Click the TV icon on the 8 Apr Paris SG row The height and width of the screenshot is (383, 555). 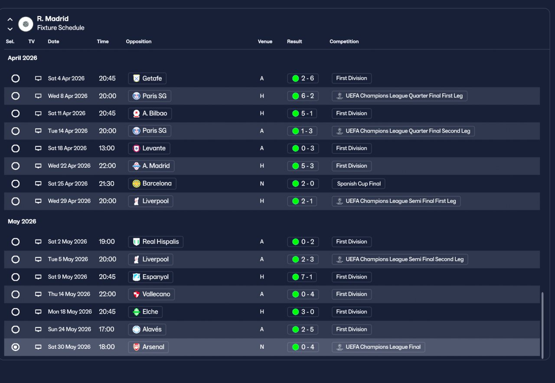point(38,96)
